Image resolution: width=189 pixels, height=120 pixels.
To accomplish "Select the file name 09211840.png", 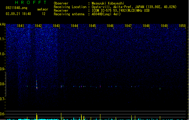I will 17,8.
